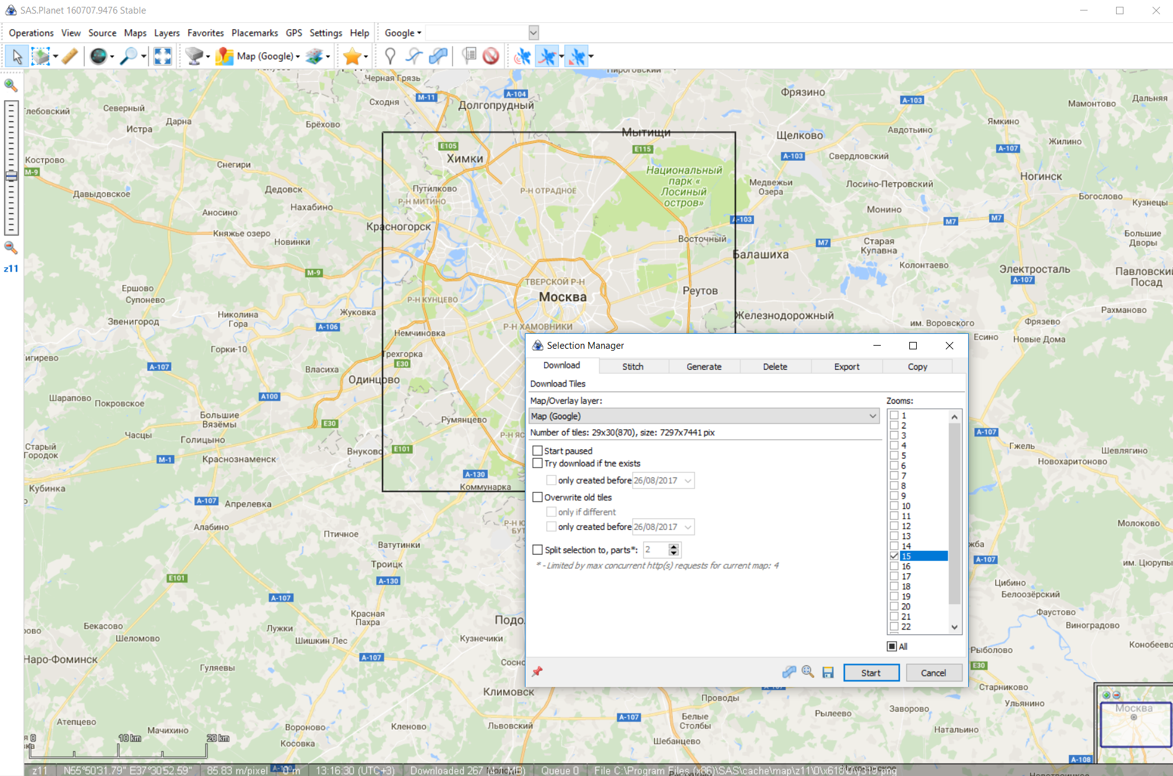Switch to the Export tab
This screenshot has height=776, width=1173.
pos(847,367)
